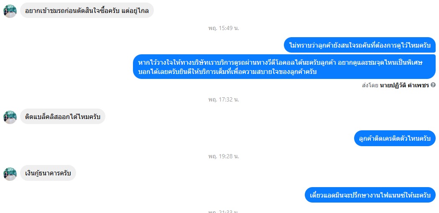Click avatar next to the blacklist question

(x=10, y=117)
